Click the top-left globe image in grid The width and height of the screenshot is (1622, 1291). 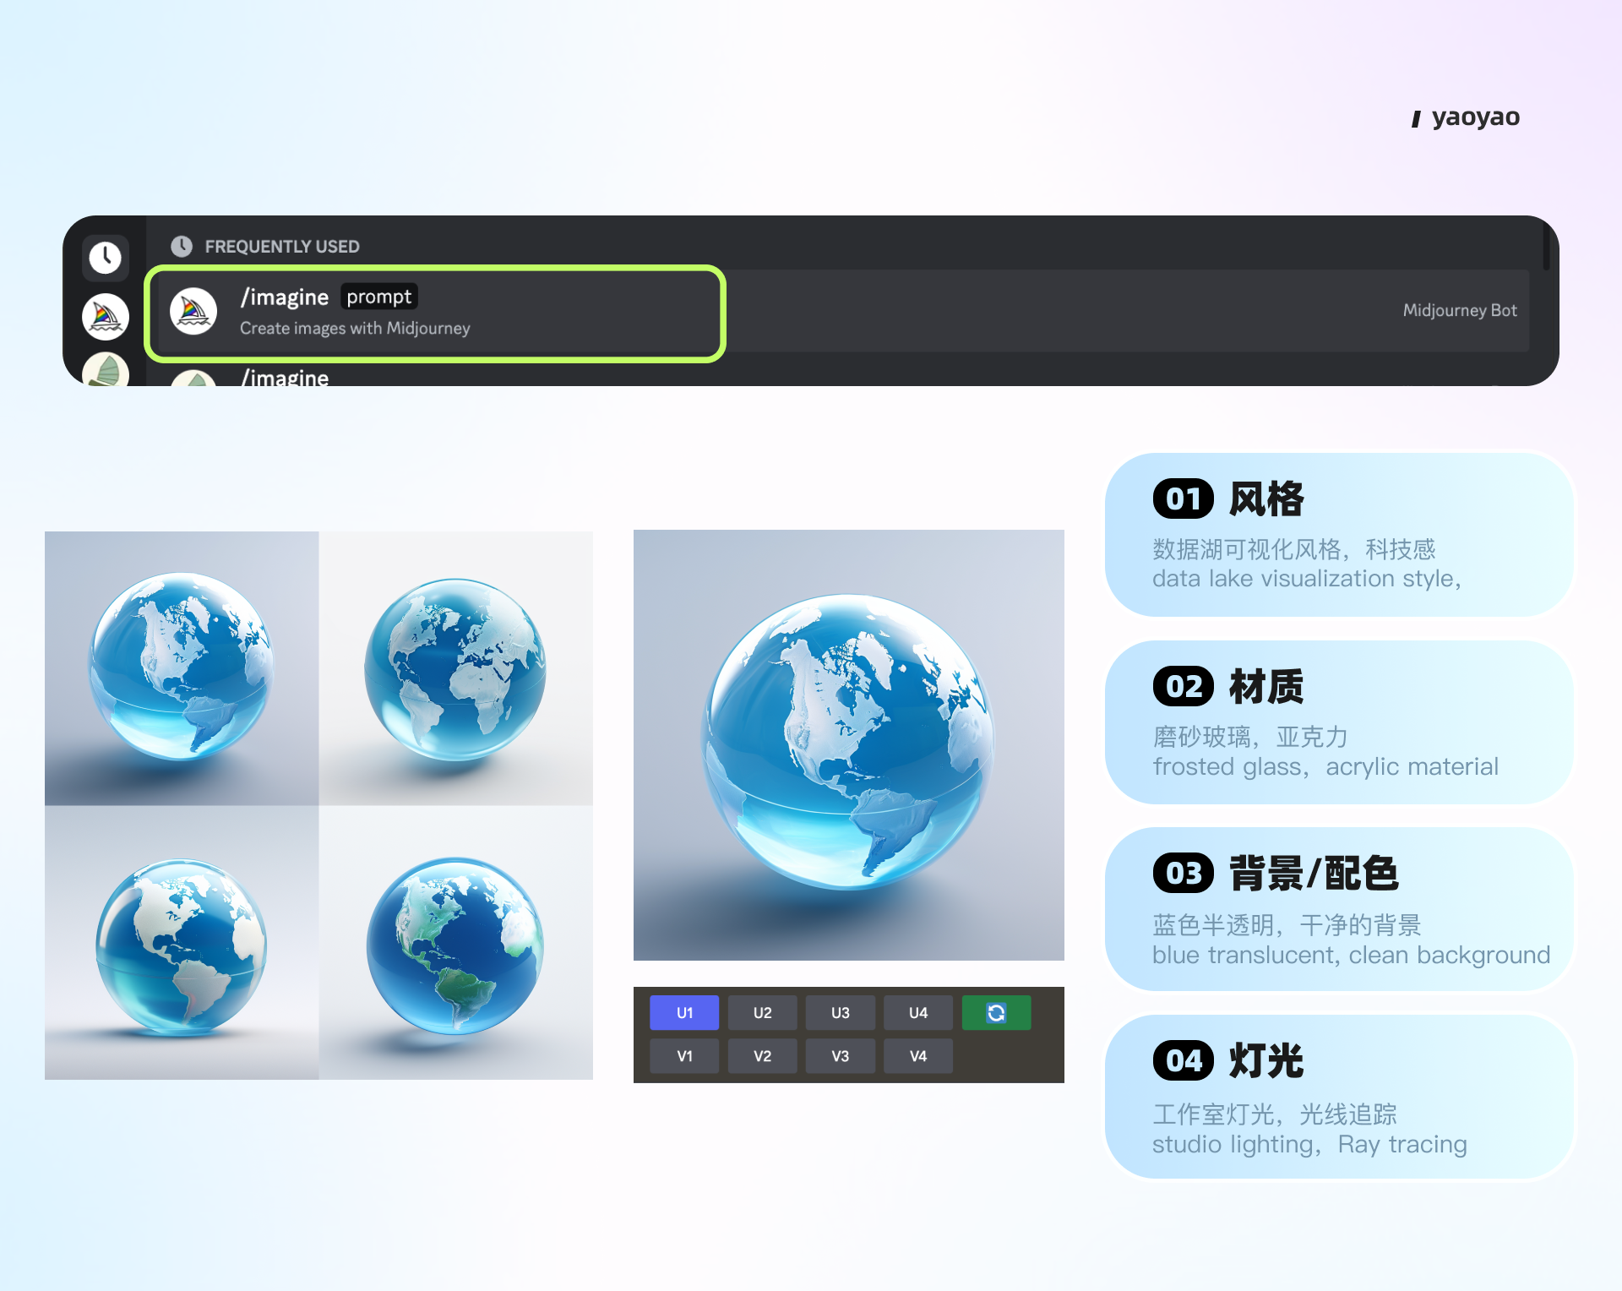click(182, 667)
